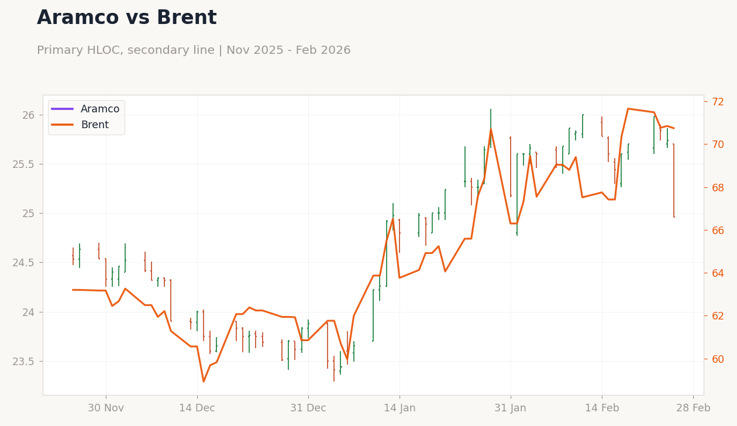This screenshot has width=737, height=426.
Task: Click the 28 Feb x-axis label
Action: click(x=693, y=408)
